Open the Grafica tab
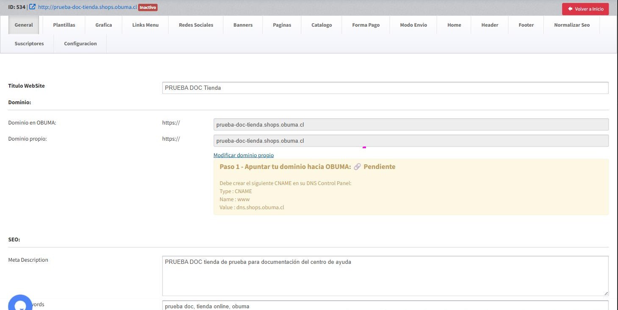618x310 pixels. (104, 25)
